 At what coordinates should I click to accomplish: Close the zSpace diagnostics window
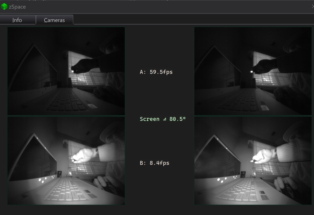[312, 6]
